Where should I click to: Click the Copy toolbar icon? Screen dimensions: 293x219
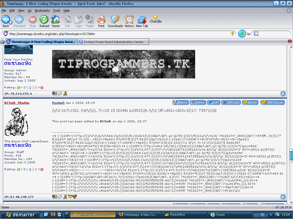click(78, 21)
